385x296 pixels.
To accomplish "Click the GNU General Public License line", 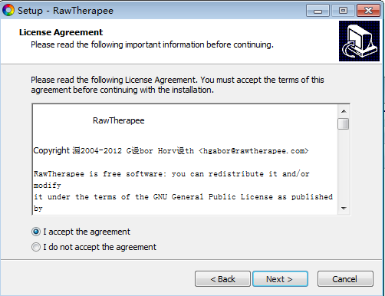I will coord(183,197).
